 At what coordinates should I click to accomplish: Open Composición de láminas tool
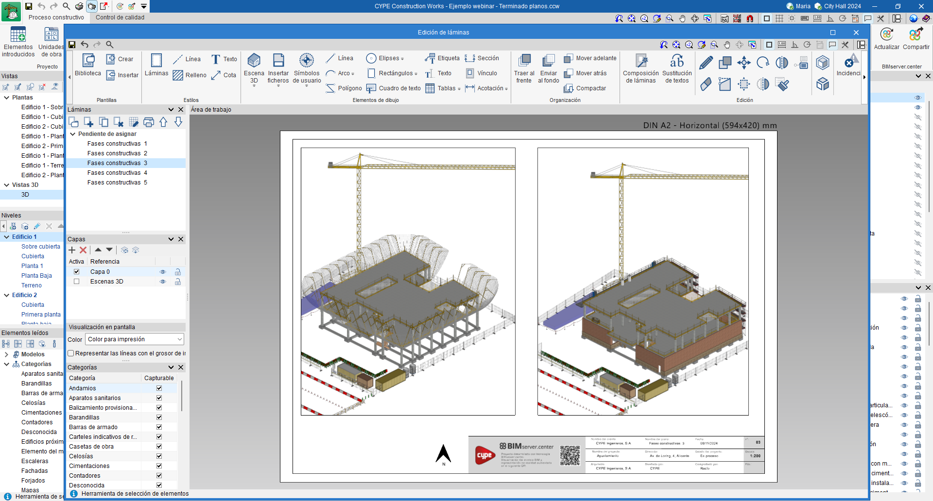pos(640,61)
